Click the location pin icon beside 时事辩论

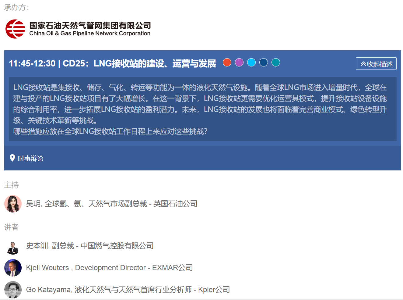[x=12, y=158]
